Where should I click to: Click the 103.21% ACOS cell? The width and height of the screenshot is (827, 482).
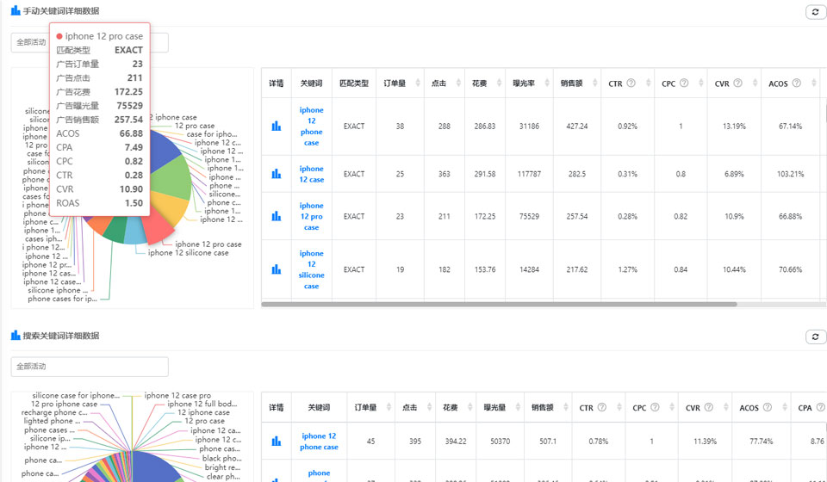point(790,174)
